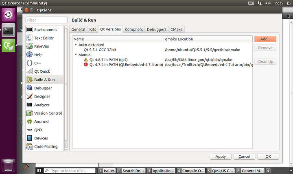
Task: Select the Qt Versions tab
Action: [x=110, y=29]
